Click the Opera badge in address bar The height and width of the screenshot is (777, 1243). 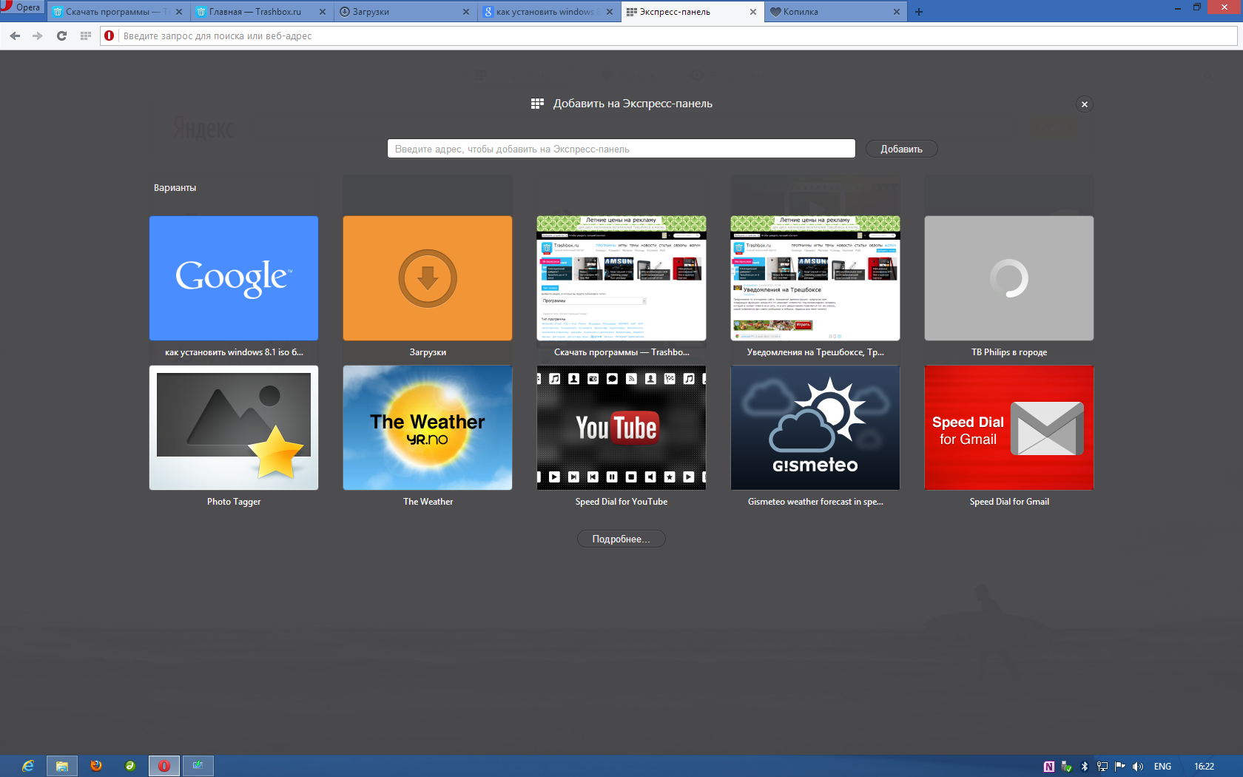click(x=110, y=36)
